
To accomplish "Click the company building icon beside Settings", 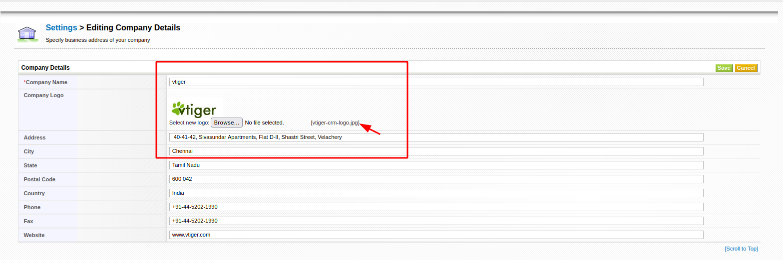I will coord(27,34).
